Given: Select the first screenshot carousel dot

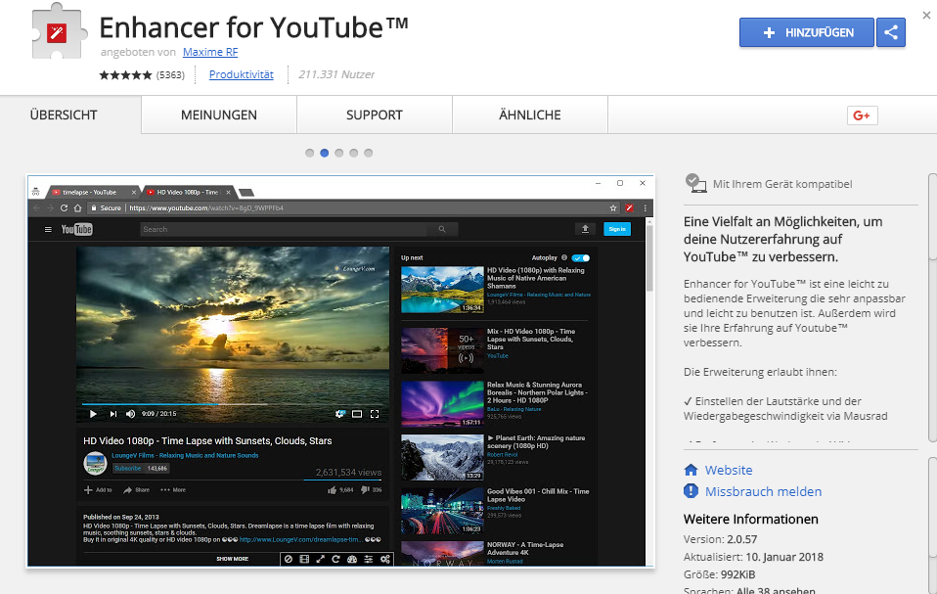Looking at the screenshot, I should (x=310, y=153).
